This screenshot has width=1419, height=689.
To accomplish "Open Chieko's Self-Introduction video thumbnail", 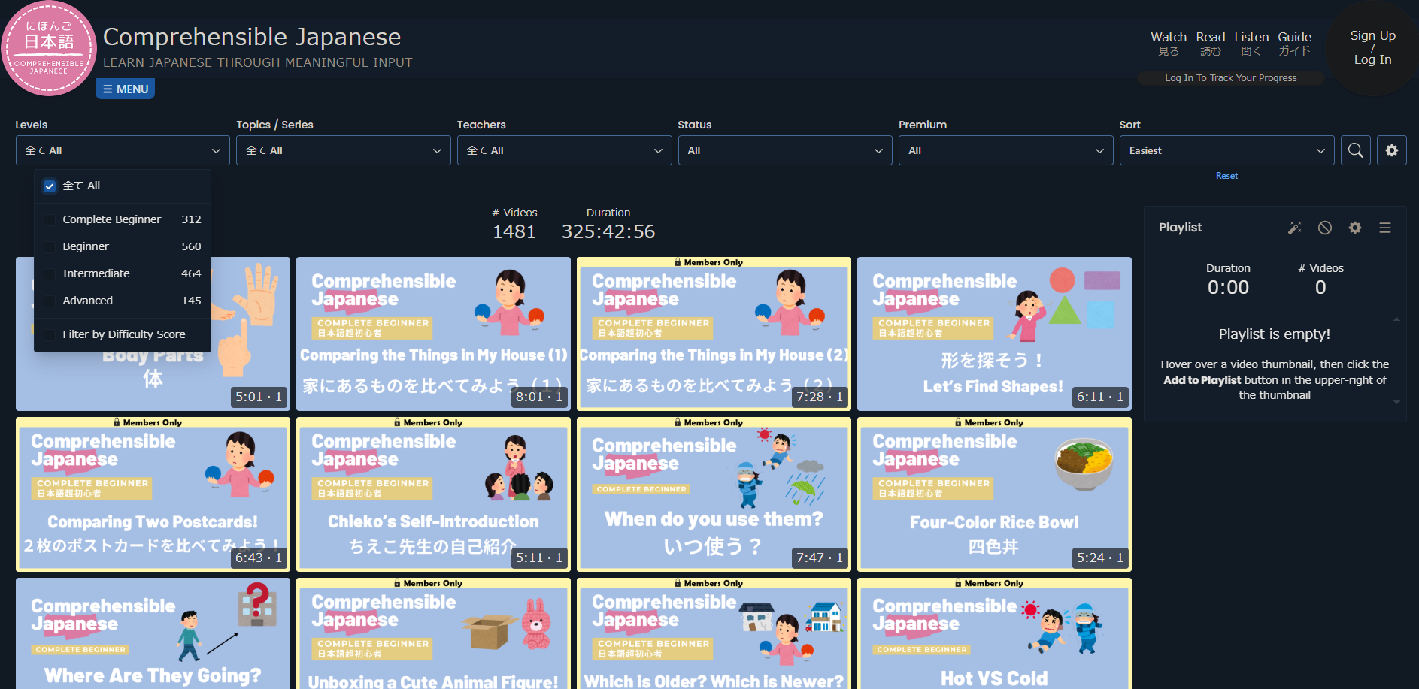I will point(433,494).
